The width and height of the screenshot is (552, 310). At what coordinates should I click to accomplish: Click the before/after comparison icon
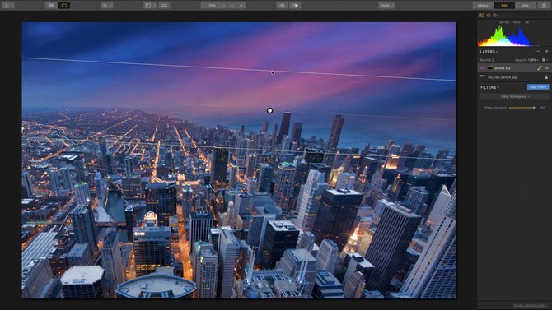point(295,5)
